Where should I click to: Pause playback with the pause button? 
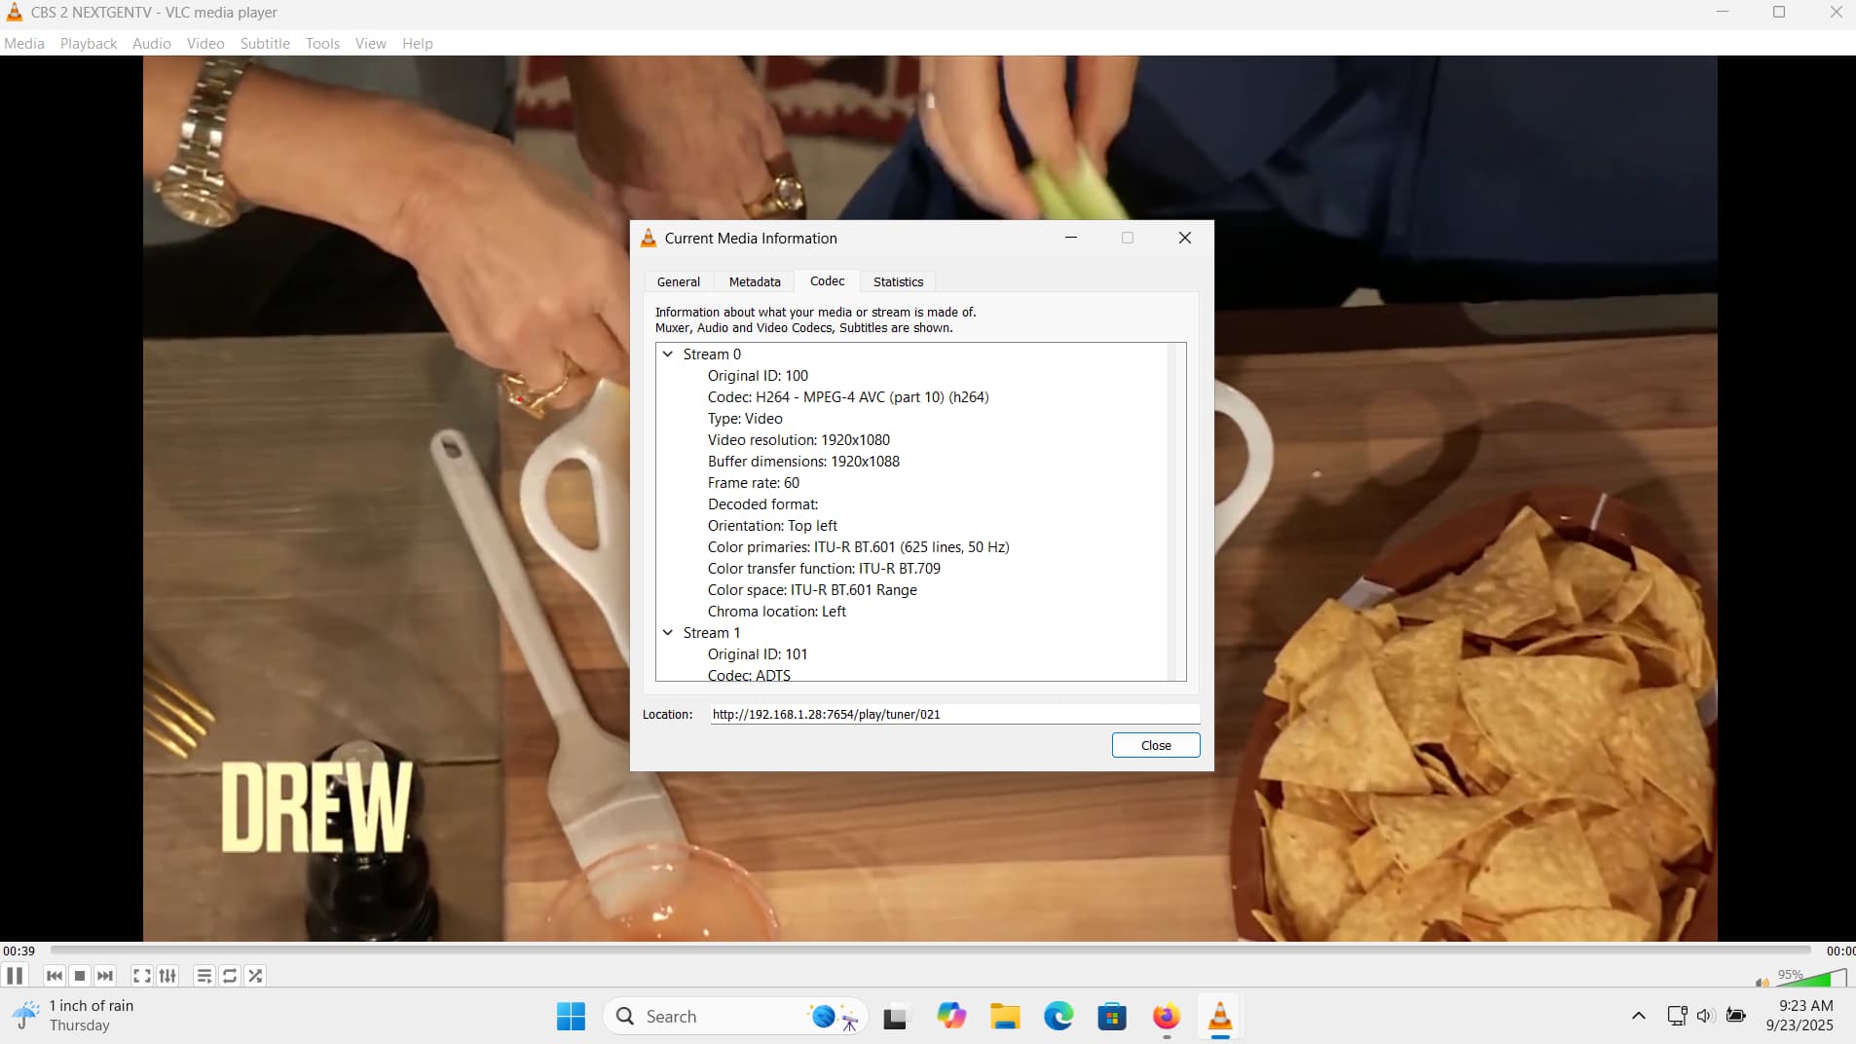pyautogui.click(x=15, y=976)
